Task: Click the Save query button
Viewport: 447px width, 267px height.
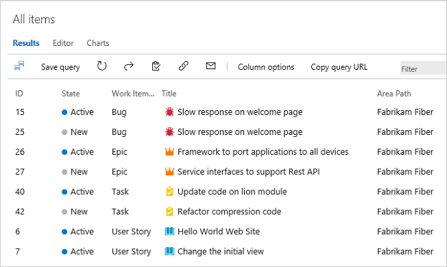Action: 60,67
